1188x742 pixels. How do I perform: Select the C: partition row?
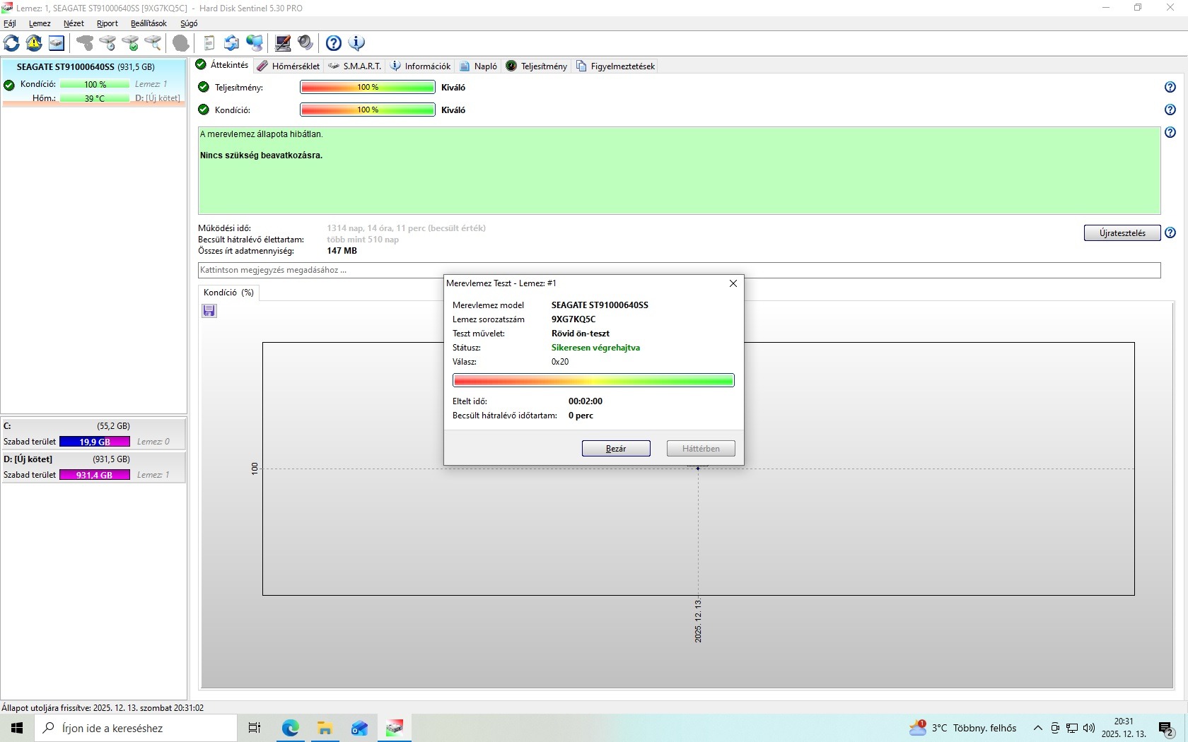(93, 434)
